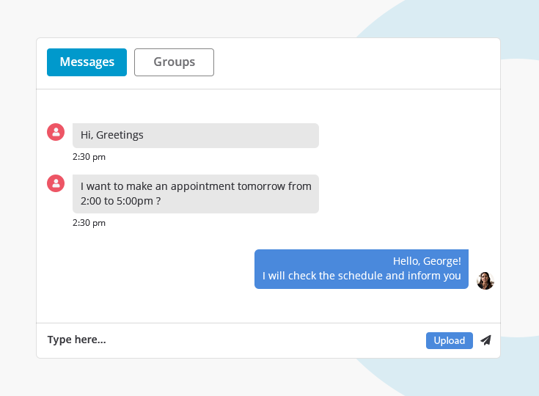Open the Groups tab
This screenshot has width=539, height=396.
(x=174, y=62)
